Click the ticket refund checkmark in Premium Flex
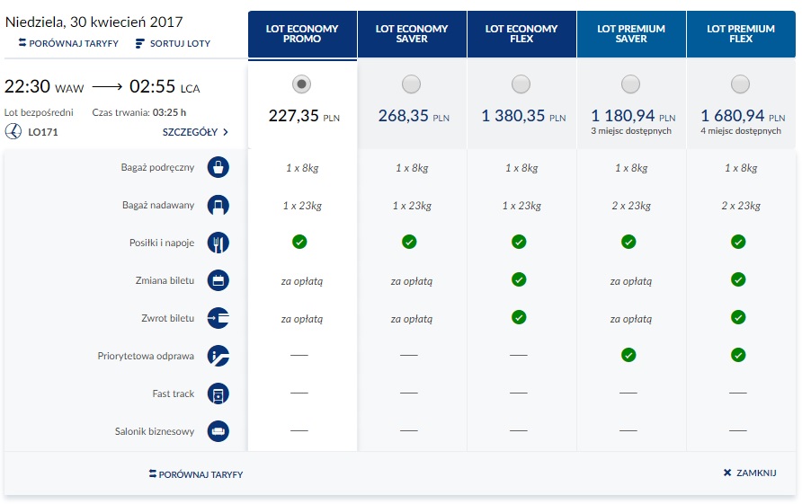The width and height of the screenshot is (802, 504). [x=738, y=317]
